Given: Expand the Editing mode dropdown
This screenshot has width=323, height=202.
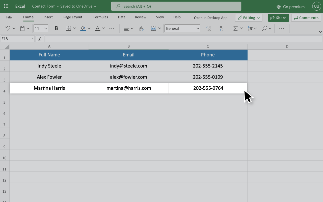Looking at the screenshot, I should [259, 18].
